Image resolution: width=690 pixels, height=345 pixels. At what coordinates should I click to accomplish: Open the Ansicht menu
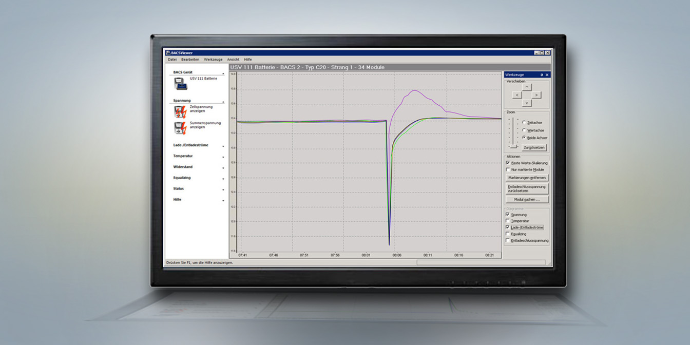coord(233,60)
